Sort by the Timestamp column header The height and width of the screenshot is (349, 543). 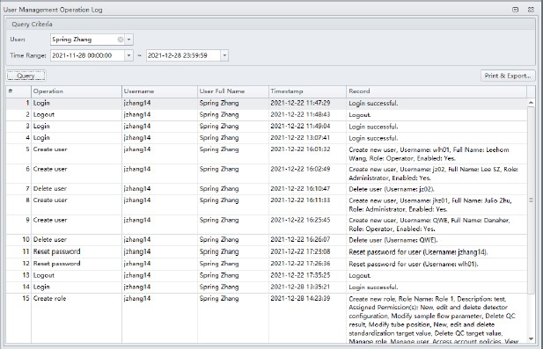pos(307,91)
